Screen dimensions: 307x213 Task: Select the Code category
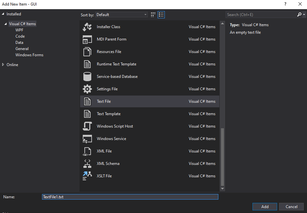tap(20, 36)
